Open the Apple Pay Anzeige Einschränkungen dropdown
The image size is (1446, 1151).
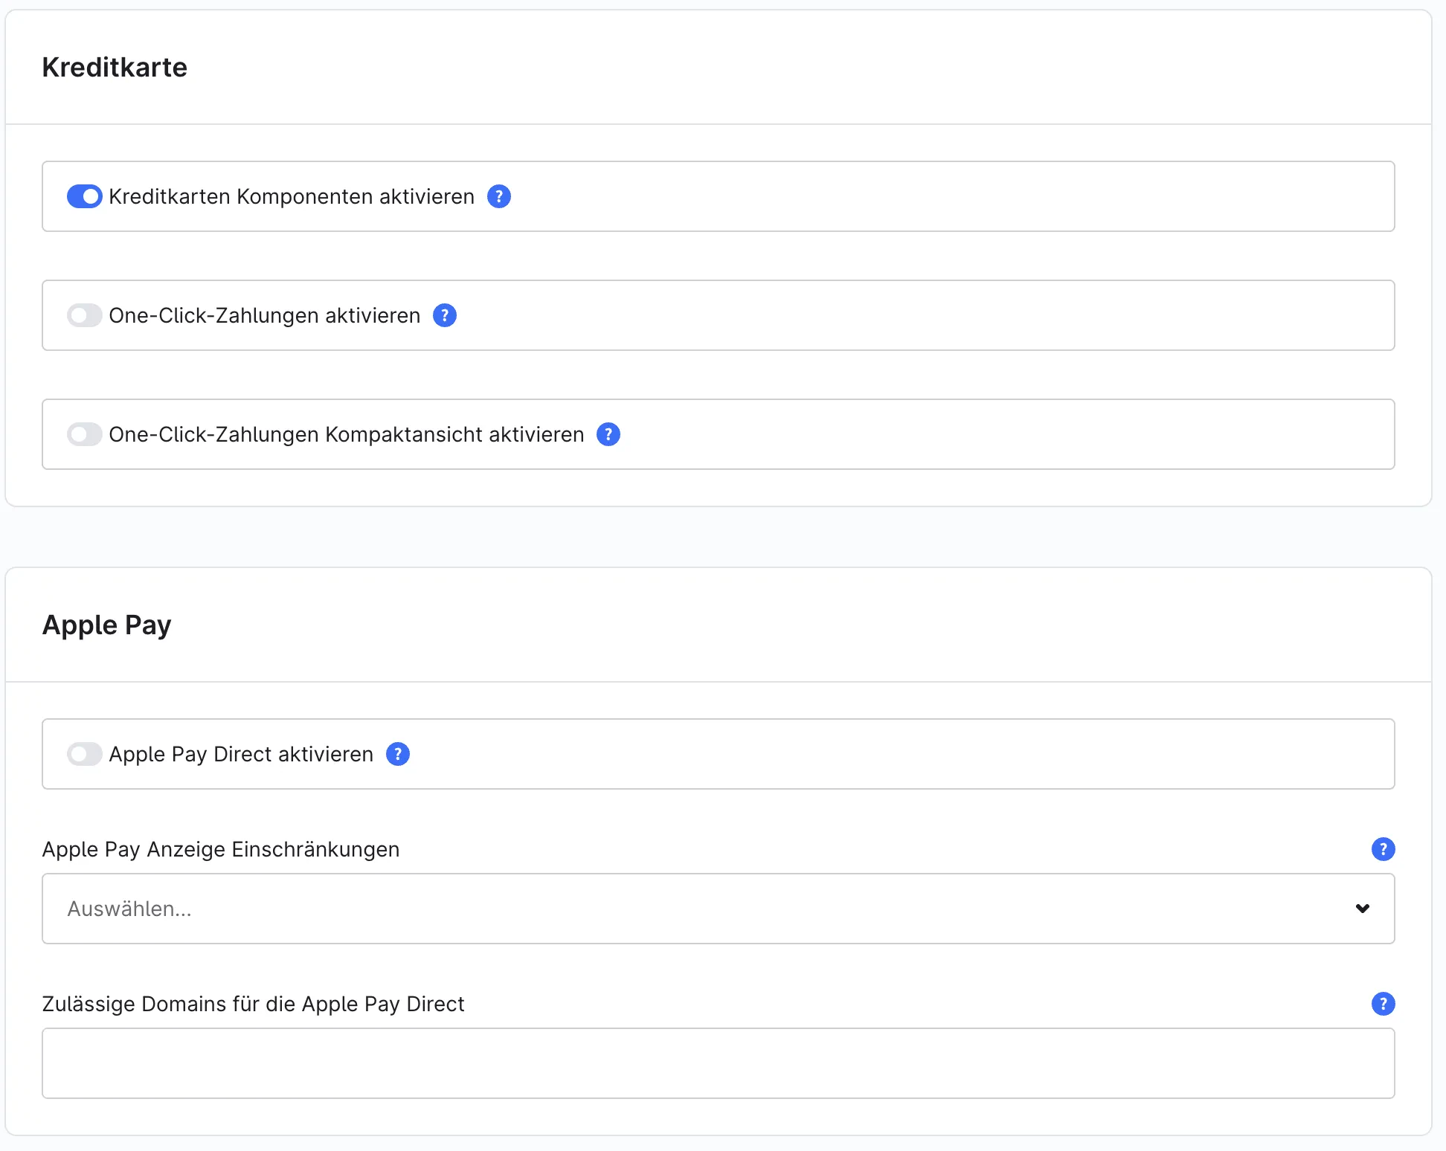(x=718, y=909)
